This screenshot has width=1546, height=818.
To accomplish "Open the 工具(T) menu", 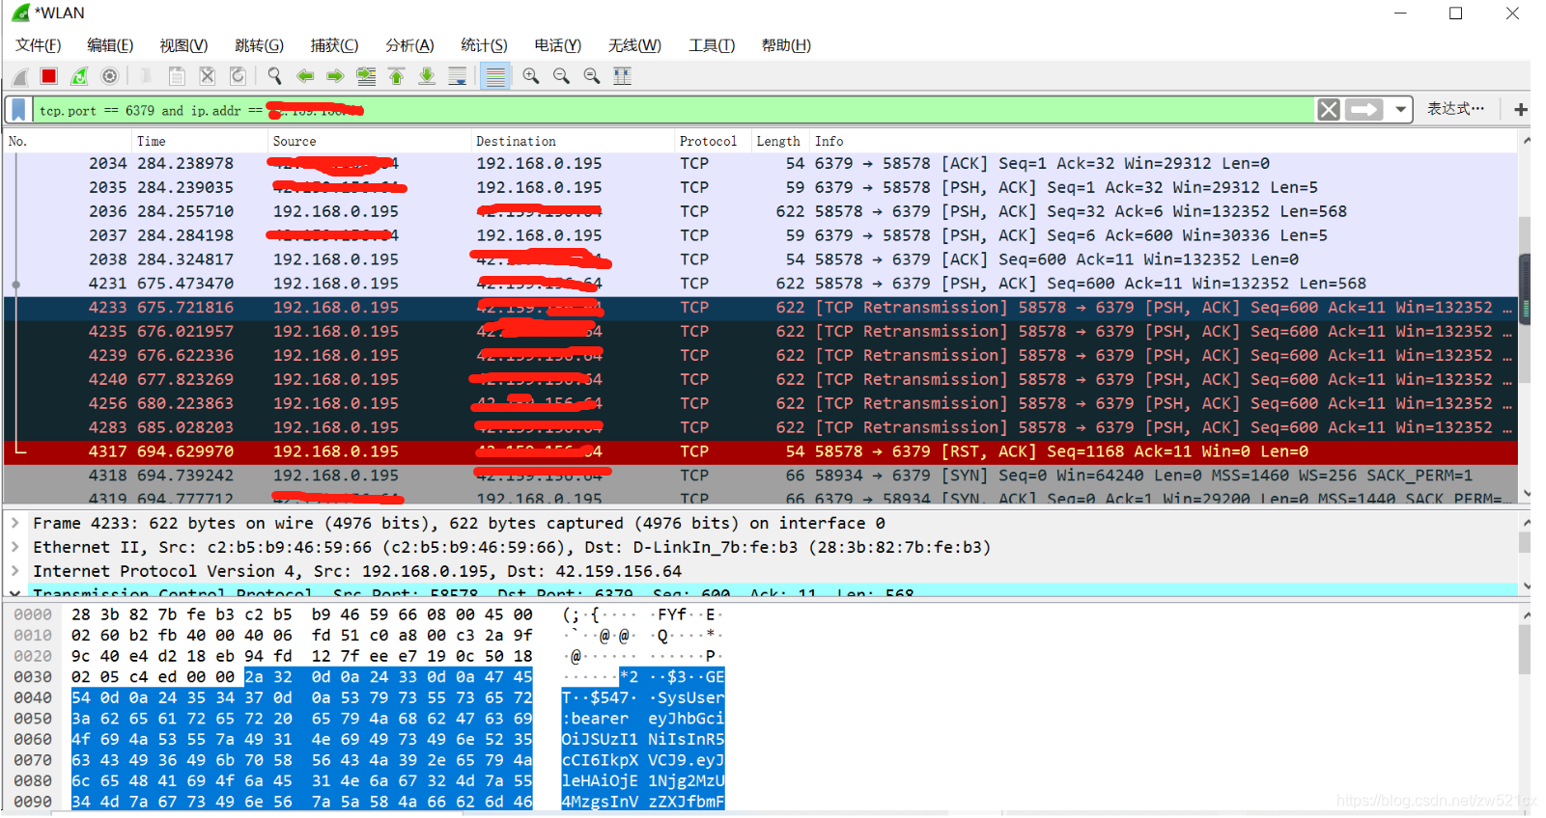I will pyautogui.click(x=712, y=45).
